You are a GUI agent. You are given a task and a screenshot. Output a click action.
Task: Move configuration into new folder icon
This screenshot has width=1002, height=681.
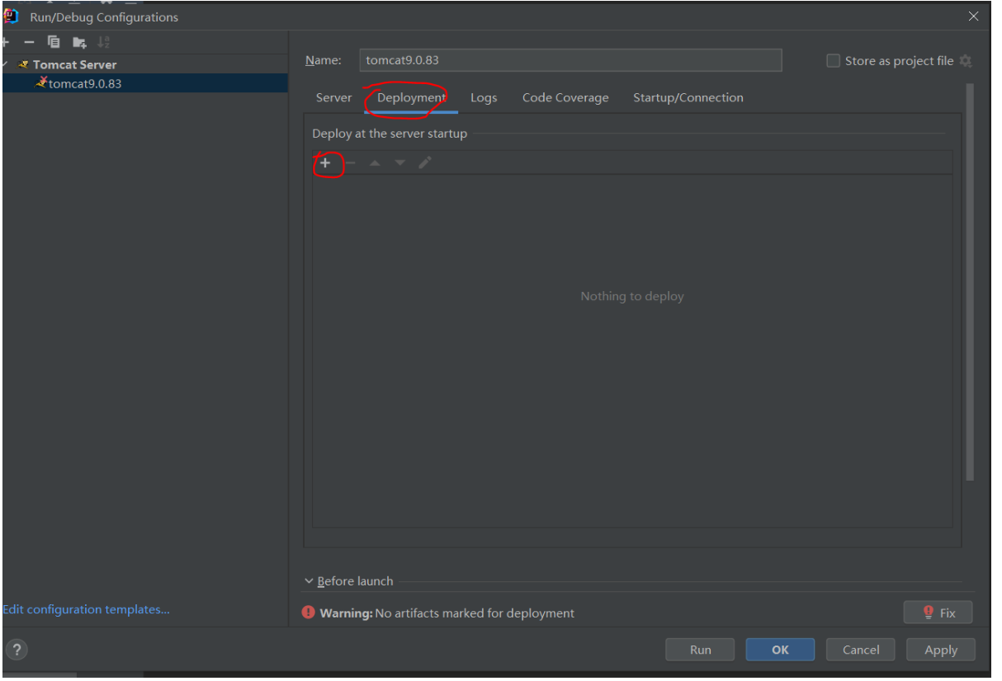pyautogui.click(x=79, y=42)
